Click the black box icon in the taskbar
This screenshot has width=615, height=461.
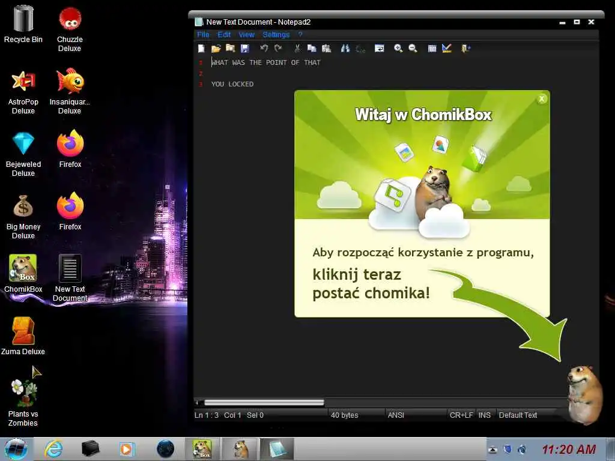pos(90,449)
